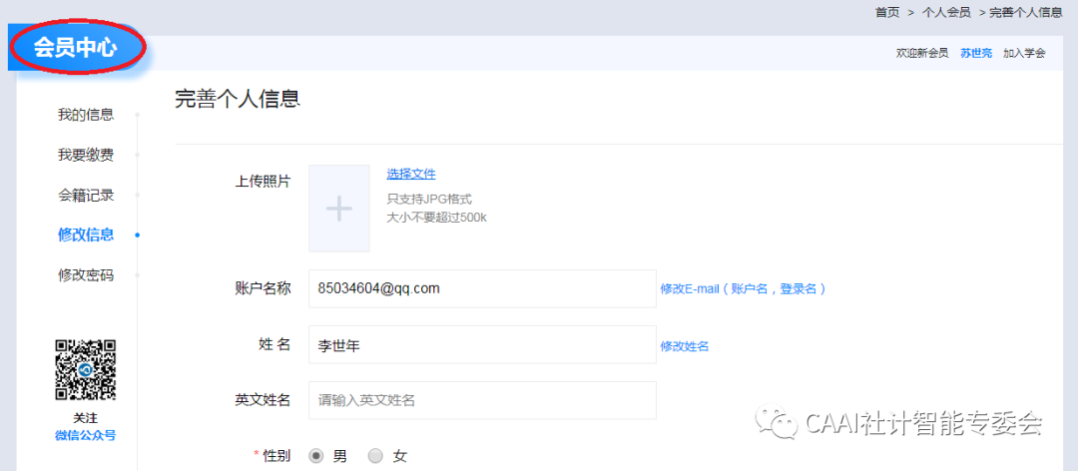The height and width of the screenshot is (471, 1078).
Task: Click the 选择文件 link
Action: click(x=411, y=174)
